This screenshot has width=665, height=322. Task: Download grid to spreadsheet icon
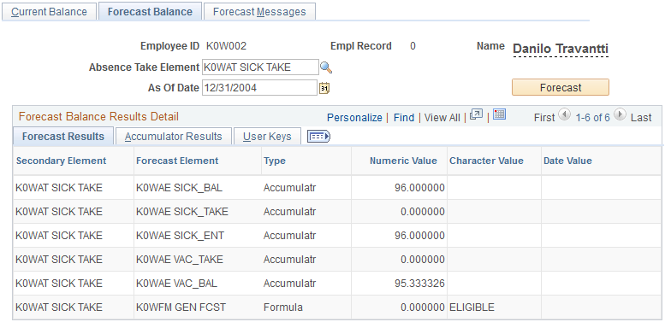[499, 114]
